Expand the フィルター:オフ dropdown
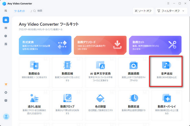The width and height of the screenshot is (190, 126). pyautogui.click(x=171, y=11)
